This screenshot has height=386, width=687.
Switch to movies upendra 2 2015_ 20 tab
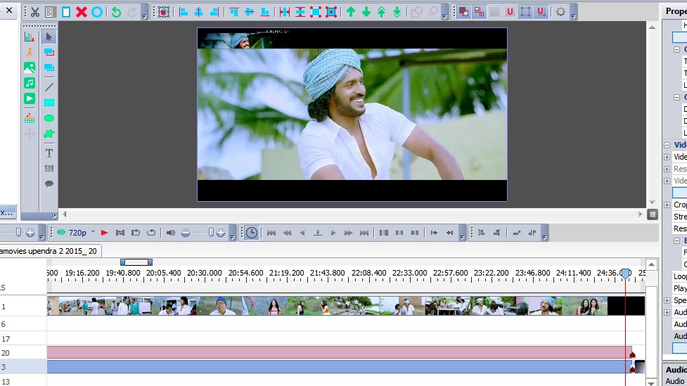pos(49,251)
